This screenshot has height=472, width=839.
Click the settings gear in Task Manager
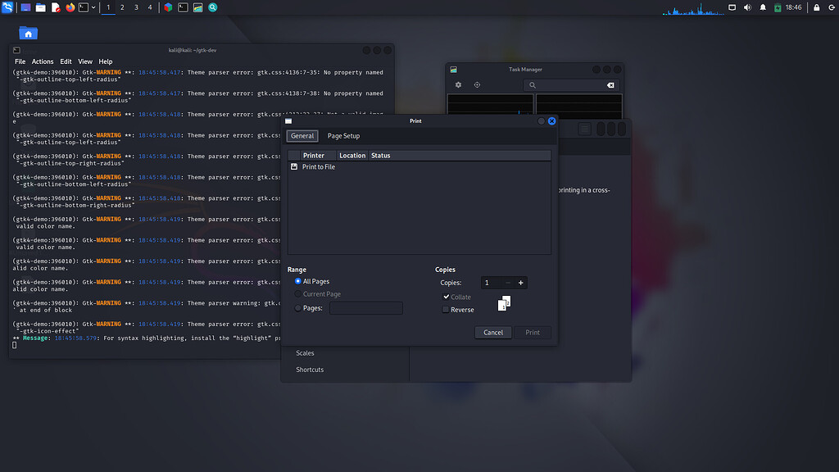(459, 84)
